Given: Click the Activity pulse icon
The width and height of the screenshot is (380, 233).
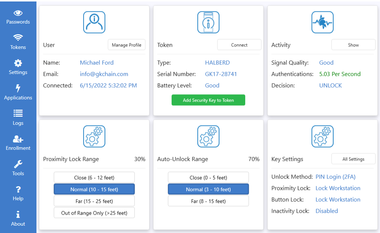Looking at the screenshot, I should [323, 22].
